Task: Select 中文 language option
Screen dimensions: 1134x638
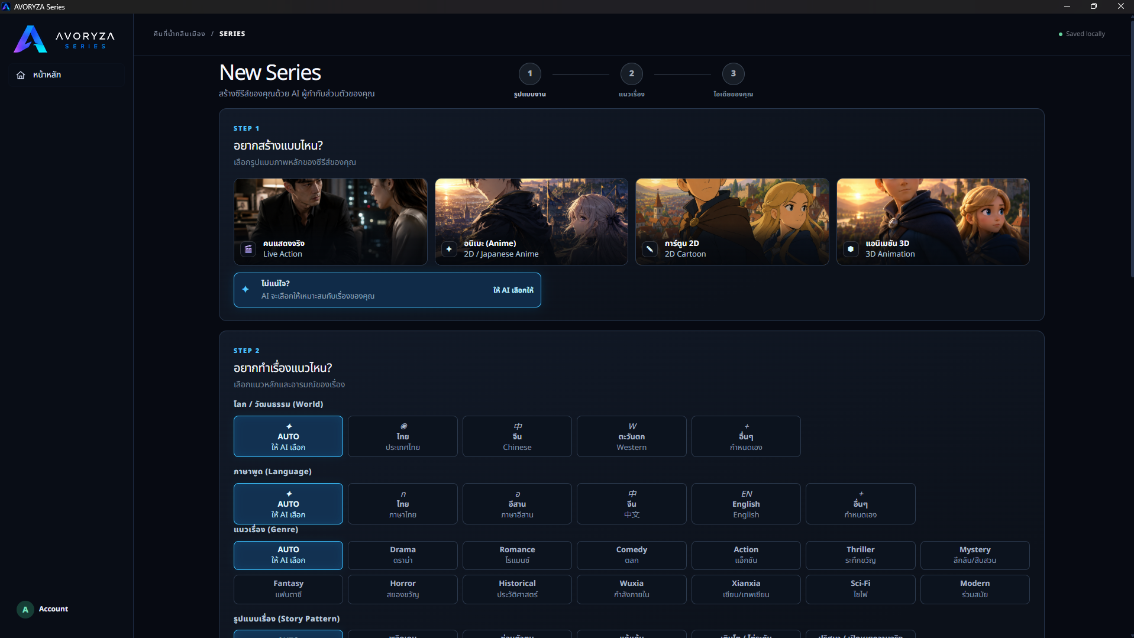Action: pos(632,504)
